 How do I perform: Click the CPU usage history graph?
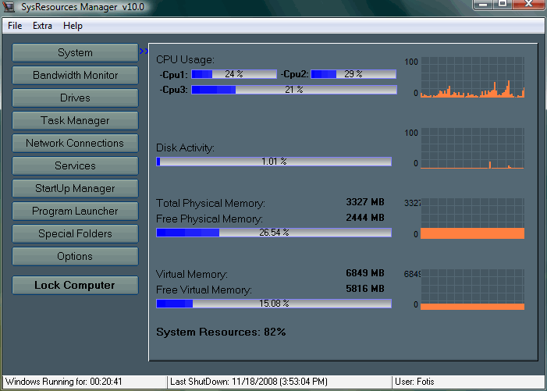(x=472, y=77)
